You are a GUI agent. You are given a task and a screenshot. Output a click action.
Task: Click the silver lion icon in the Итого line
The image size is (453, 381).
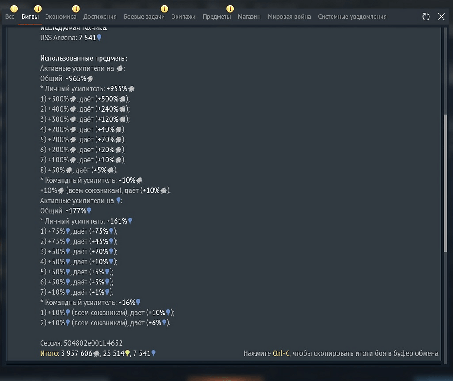(96, 353)
